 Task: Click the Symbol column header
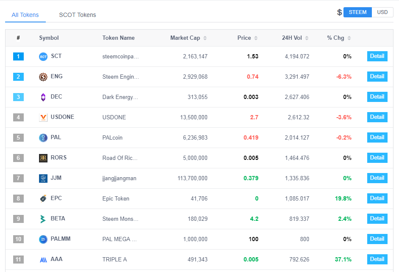click(49, 38)
